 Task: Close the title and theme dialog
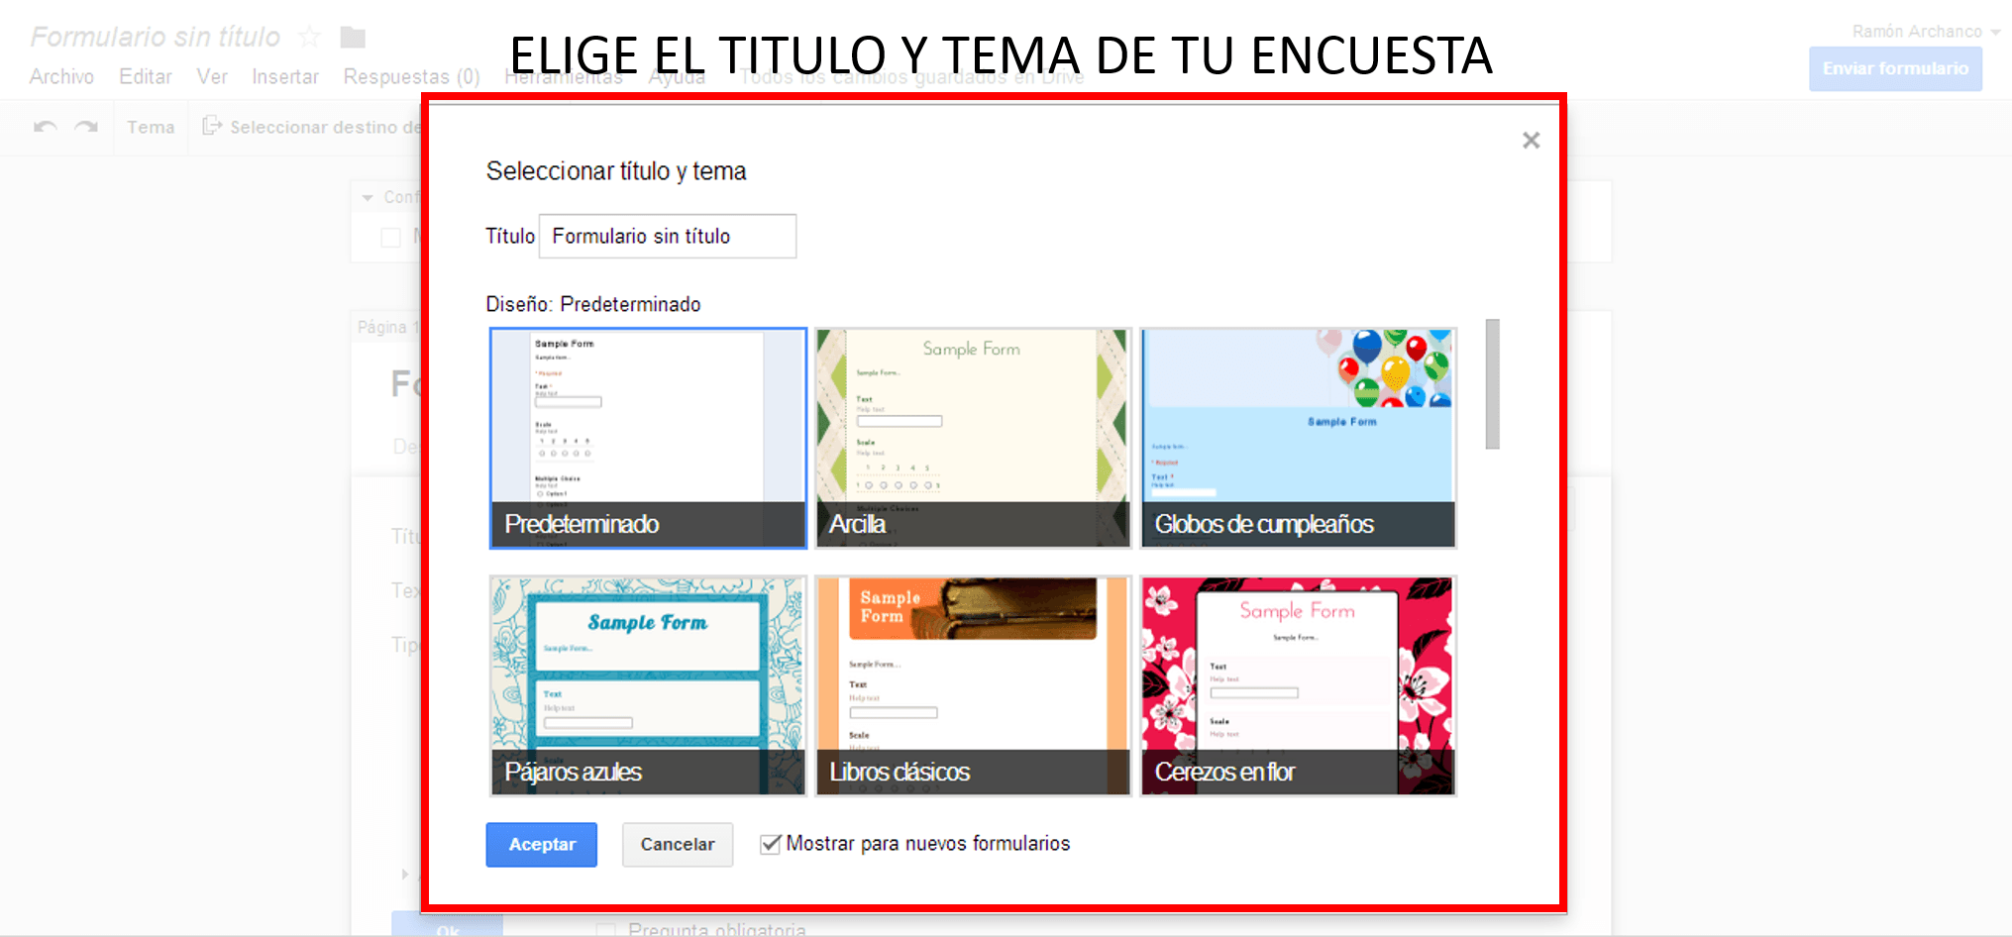coord(1531,141)
